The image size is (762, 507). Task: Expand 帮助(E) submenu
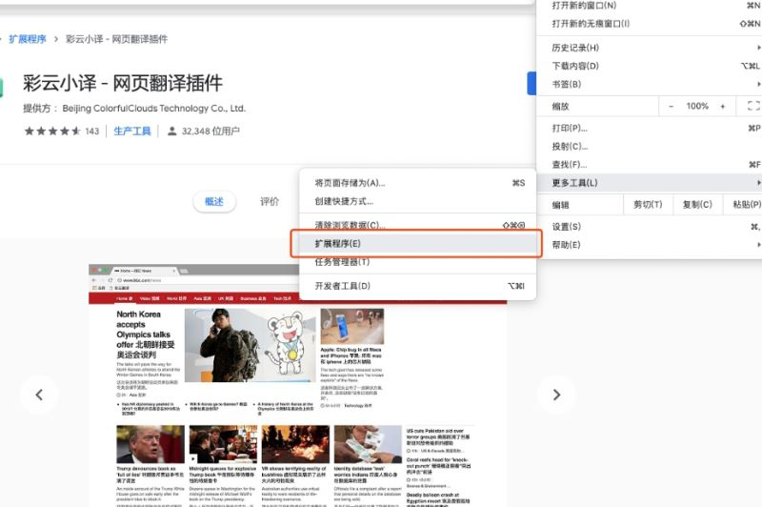[650, 245]
